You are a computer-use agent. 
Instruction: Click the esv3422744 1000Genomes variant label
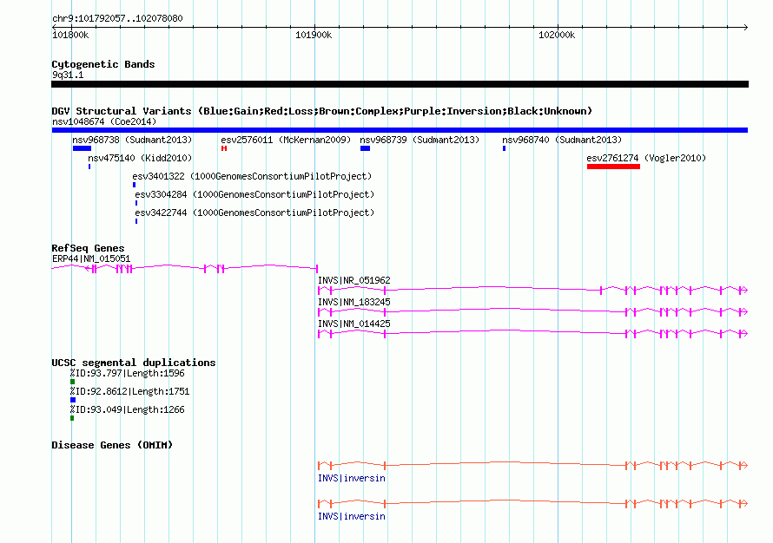pos(254,213)
